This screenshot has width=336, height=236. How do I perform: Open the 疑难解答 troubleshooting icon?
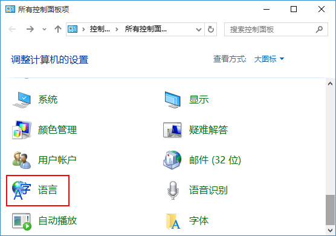tap(172, 129)
